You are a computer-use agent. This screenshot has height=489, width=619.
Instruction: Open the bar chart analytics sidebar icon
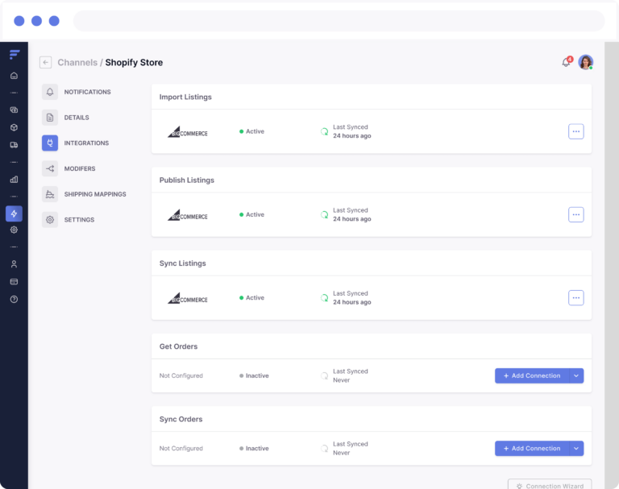14,180
